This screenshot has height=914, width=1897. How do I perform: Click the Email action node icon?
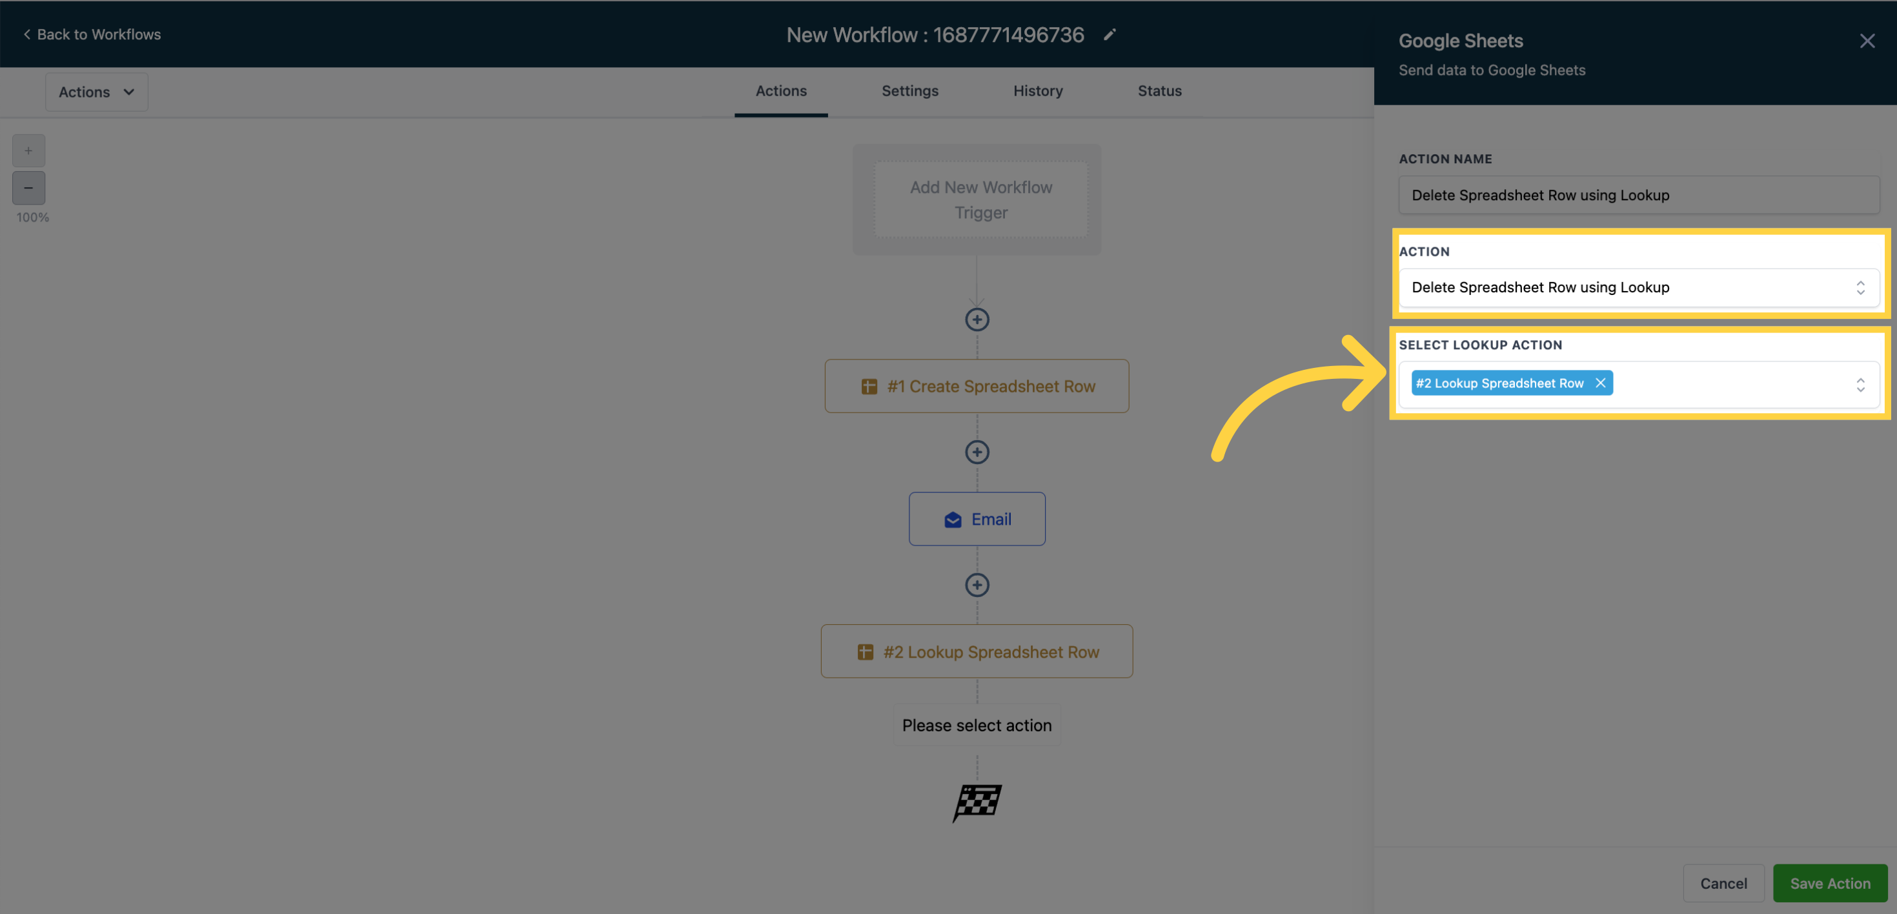pos(952,518)
